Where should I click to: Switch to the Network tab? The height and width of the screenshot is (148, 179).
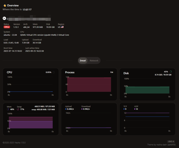coord(94,60)
